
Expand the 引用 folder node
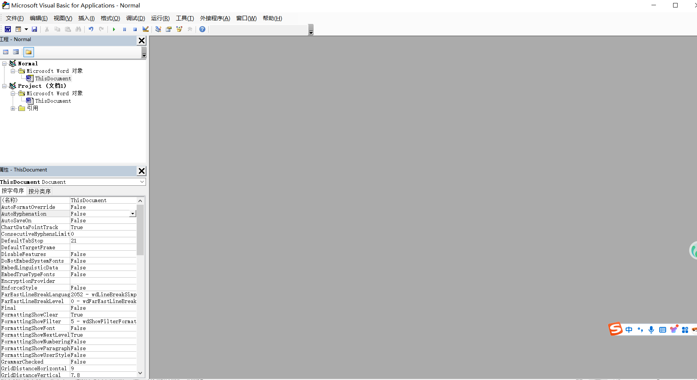13,108
